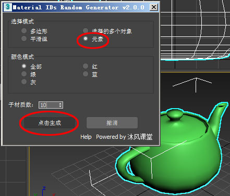Open the Powered by 沐风课堂 link
This screenshot has width=230, height=196.
tap(124, 137)
